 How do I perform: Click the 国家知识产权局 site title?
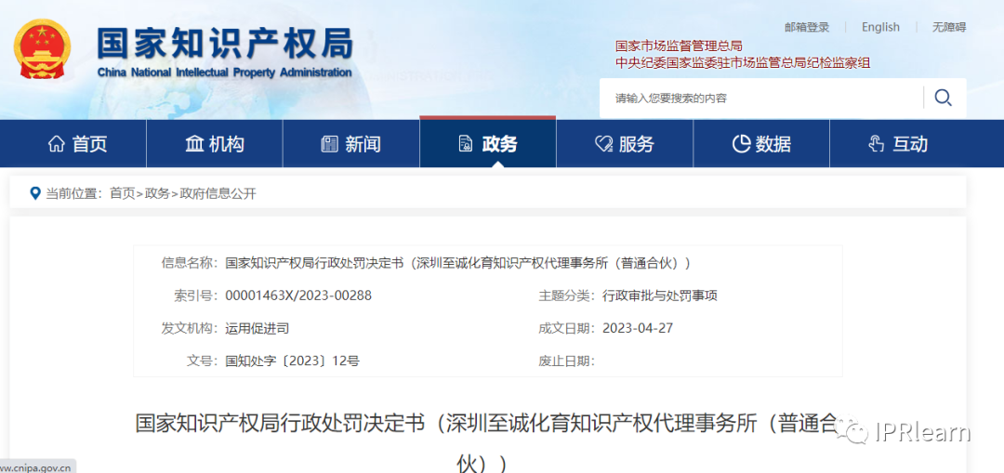click(x=225, y=45)
